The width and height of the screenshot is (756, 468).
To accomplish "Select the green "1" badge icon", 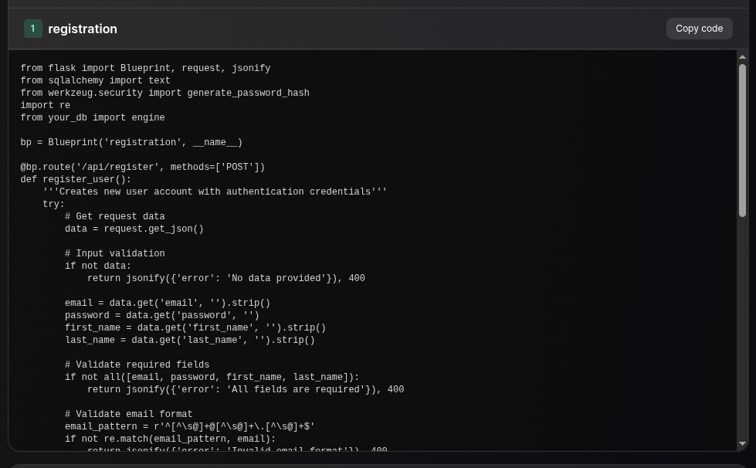I will tap(32, 28).
